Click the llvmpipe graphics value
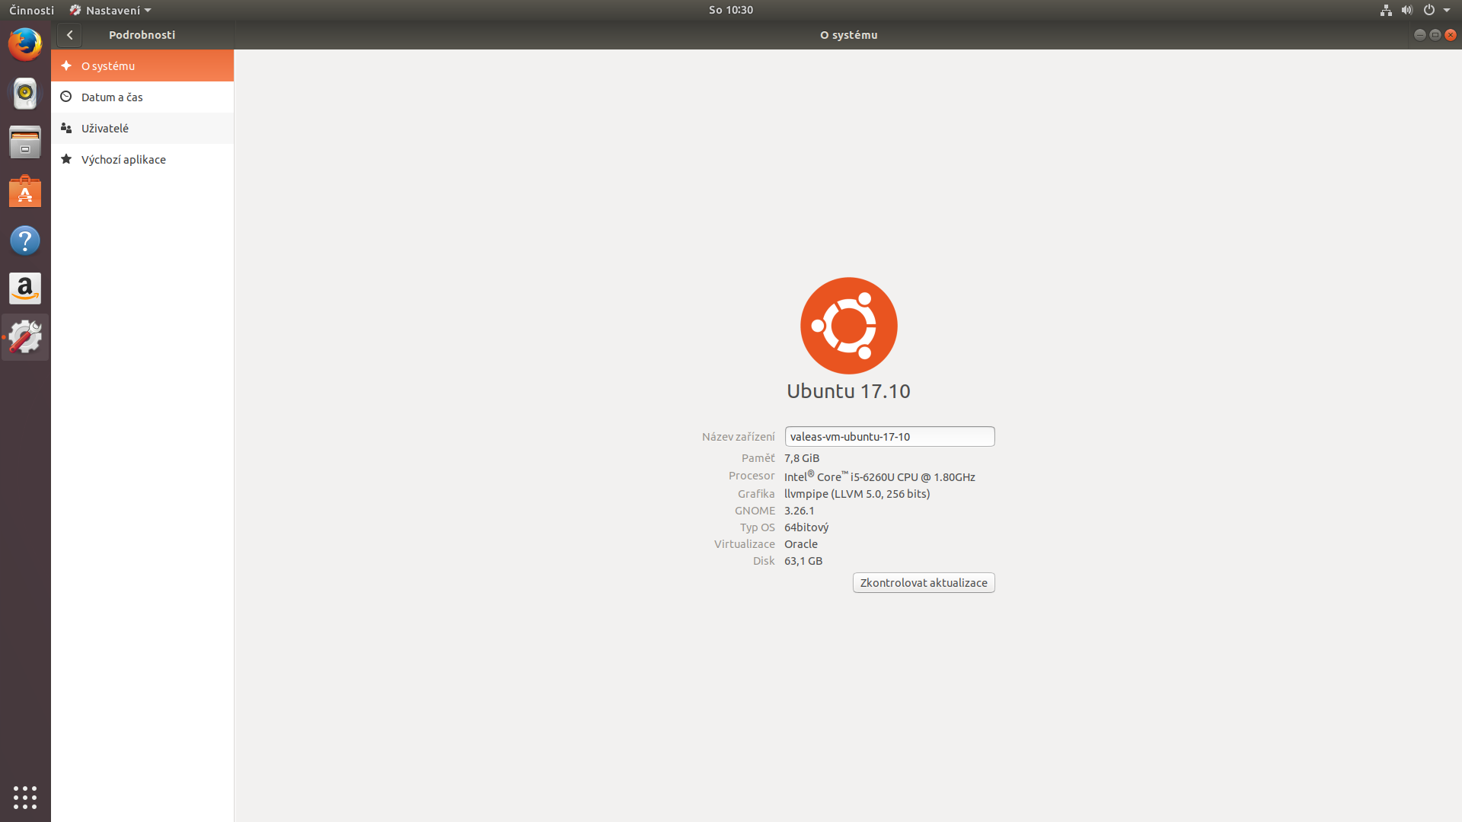This screenshot has width=1462, height=822. tap(857, 494)
